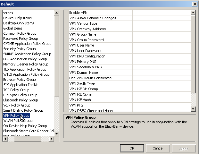The width and height of the screenshot is (199, 154).
Task: Click the OK button
Action: pos(132,148)
